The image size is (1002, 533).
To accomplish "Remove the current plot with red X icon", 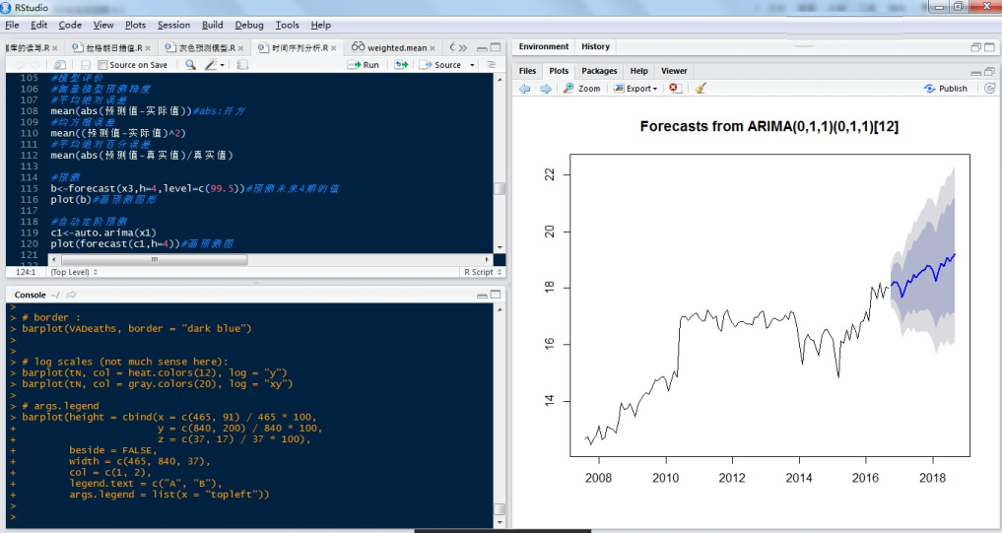I will [674, 89].
